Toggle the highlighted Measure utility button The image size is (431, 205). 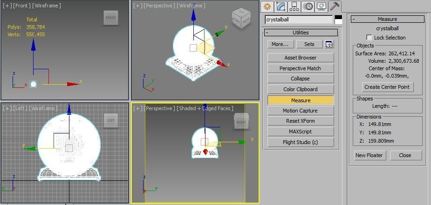click(x=301, y=100)
